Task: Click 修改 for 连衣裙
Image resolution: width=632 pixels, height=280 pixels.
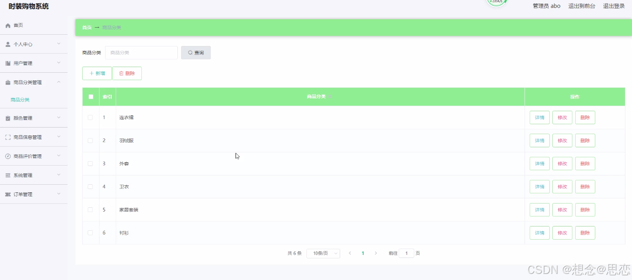Action: [x=562, y=117]
